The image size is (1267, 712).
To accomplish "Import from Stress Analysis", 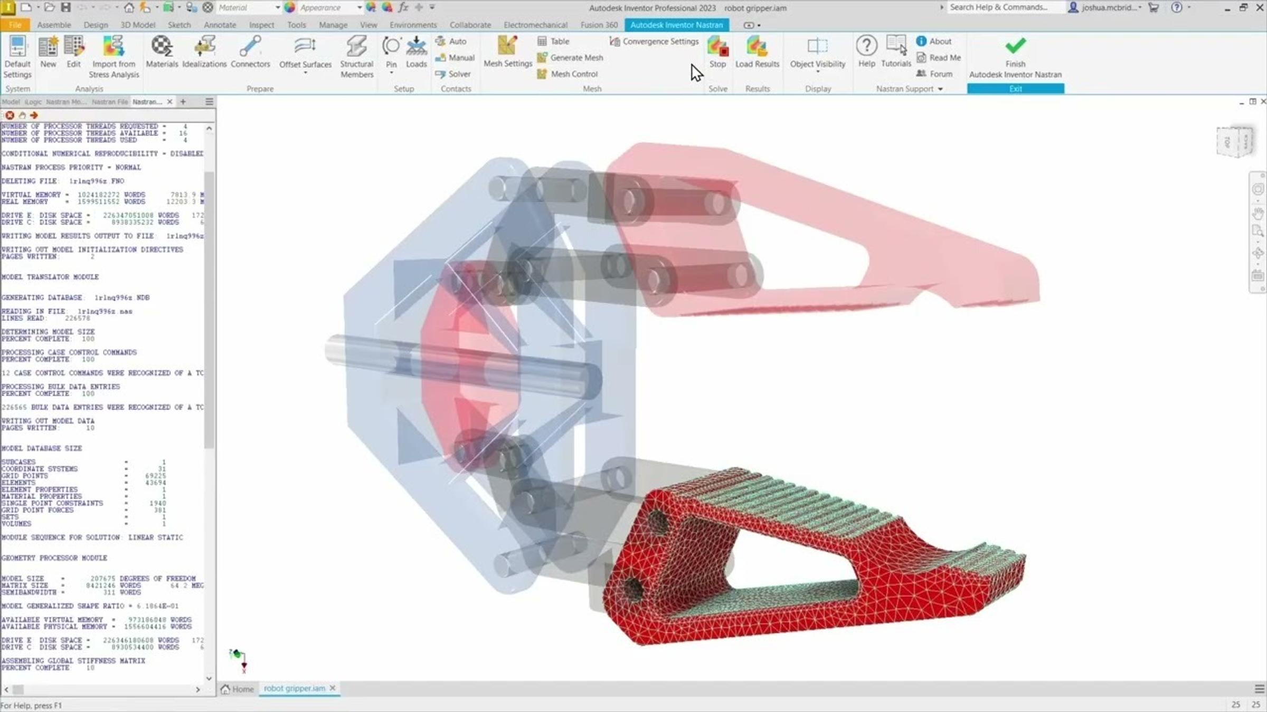I will pyautogui.click(x=114, y=57).
